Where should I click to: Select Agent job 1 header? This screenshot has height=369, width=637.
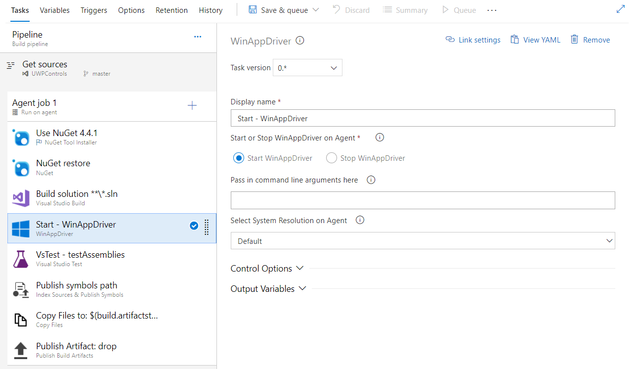(112, 106)
